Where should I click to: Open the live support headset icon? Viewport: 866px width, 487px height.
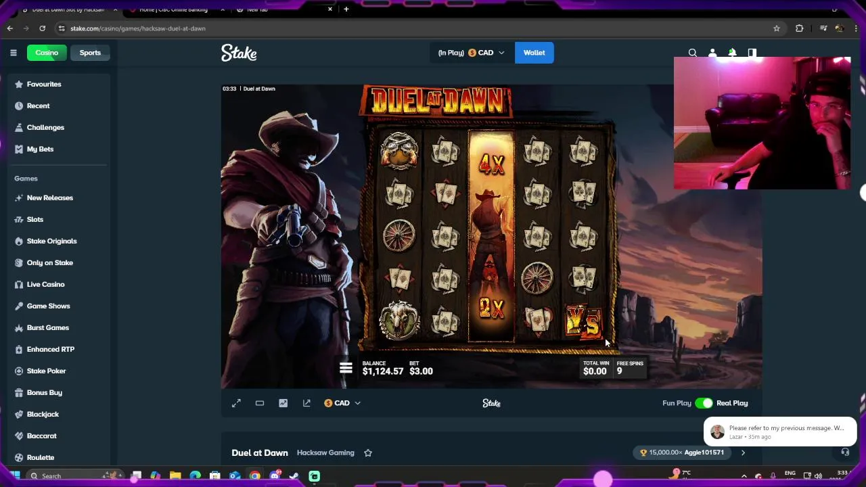(x=845, y=452)
